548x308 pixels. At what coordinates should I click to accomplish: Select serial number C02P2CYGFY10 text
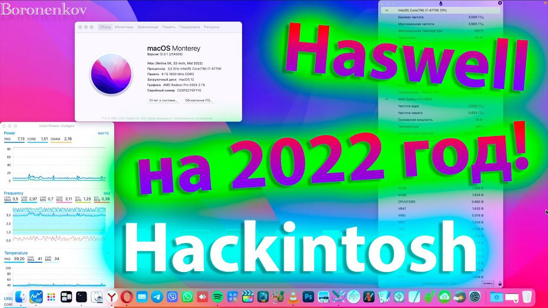point(189,90)
